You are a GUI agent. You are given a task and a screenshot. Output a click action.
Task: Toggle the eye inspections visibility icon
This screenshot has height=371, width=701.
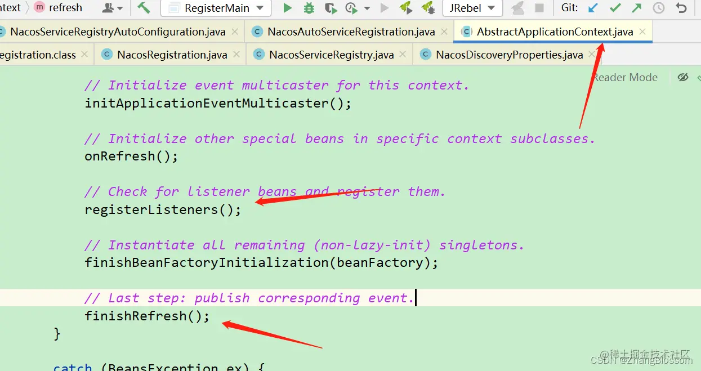point(683,77)
